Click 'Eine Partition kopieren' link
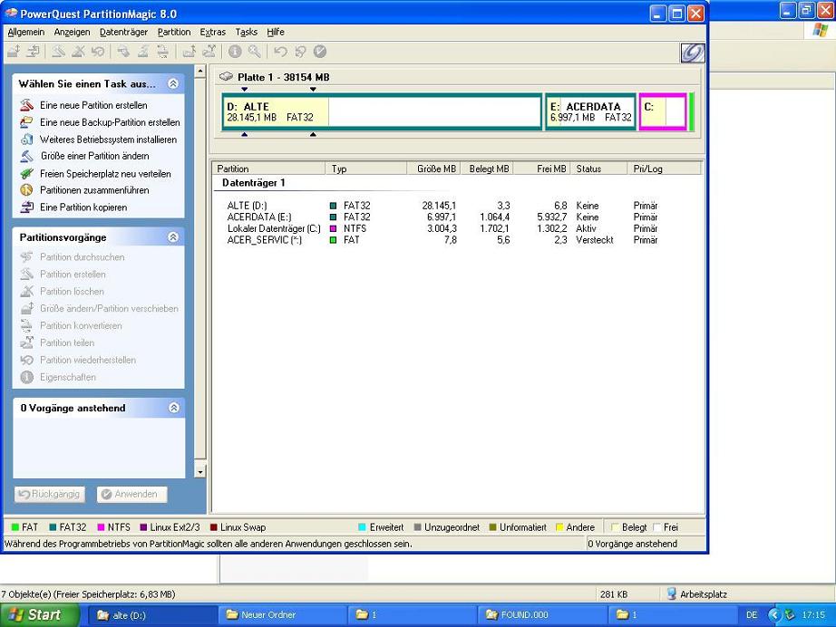The image size is (836, 627). [x=83, y=207]
